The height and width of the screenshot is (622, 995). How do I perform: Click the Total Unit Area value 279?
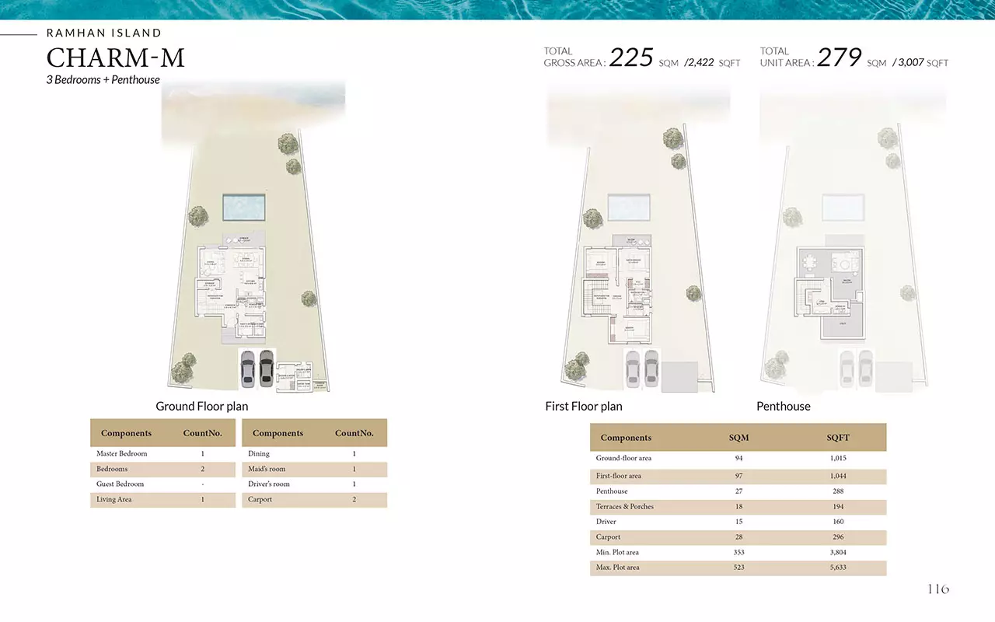point(839,58)
